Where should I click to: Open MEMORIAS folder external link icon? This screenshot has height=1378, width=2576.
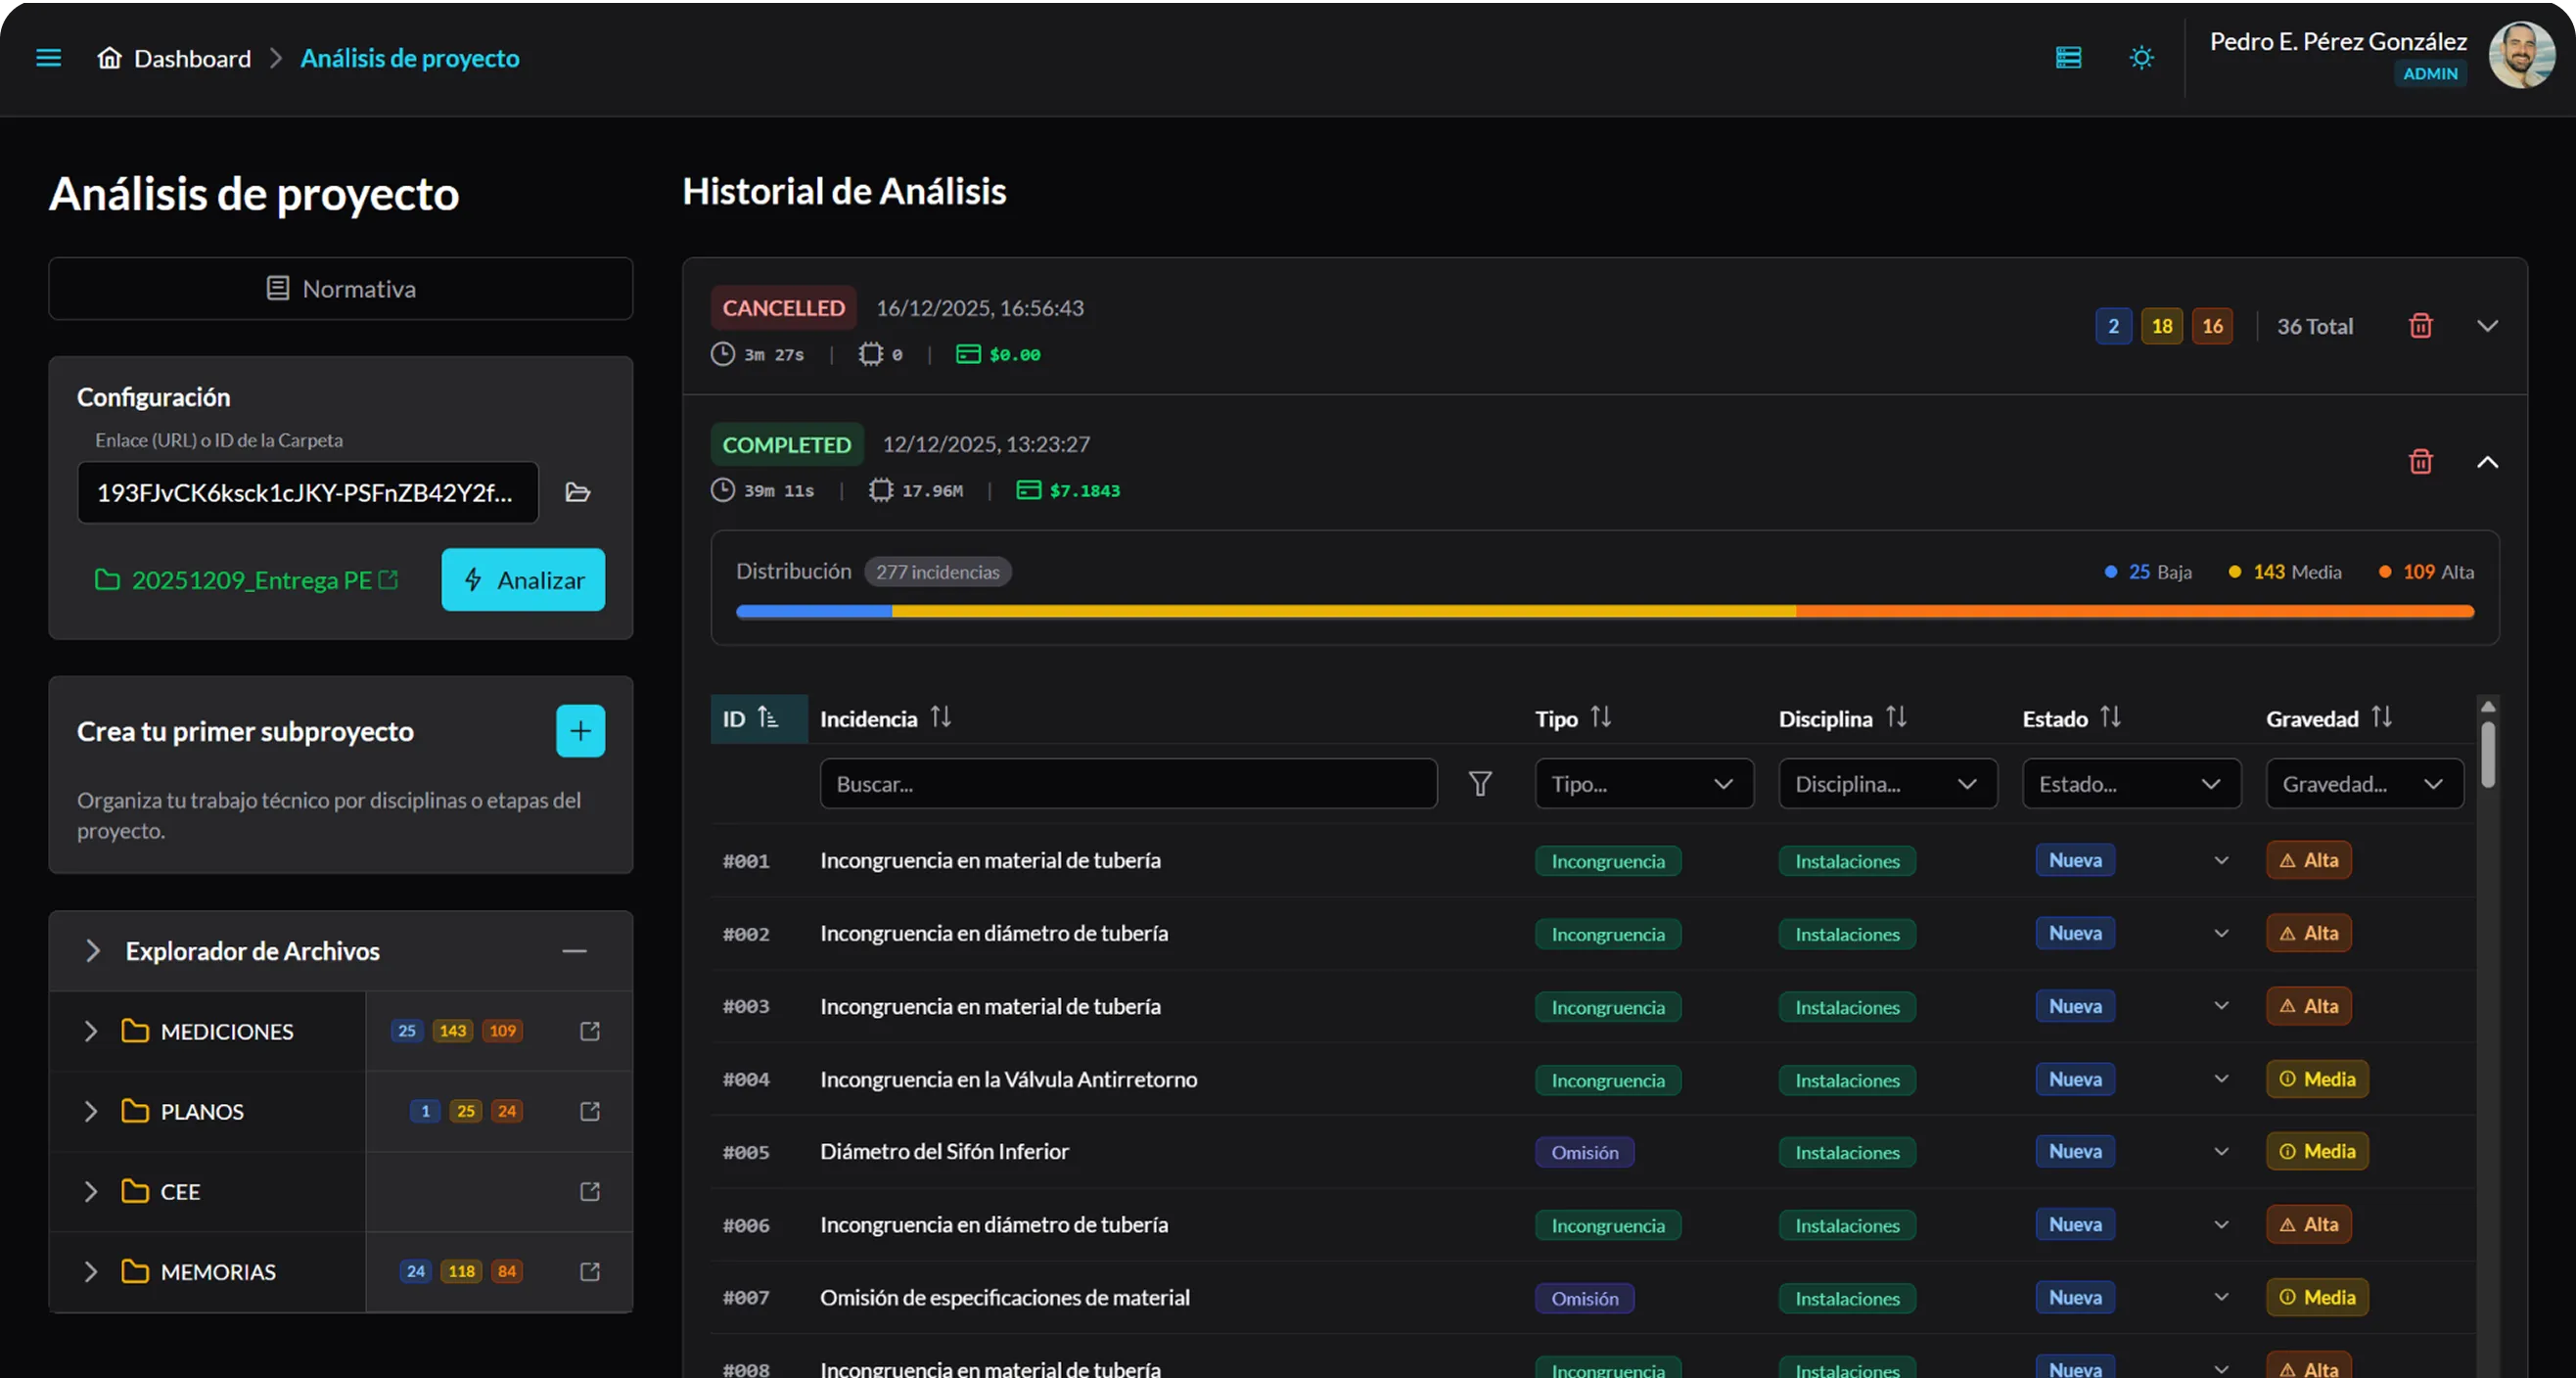[590, 1272]
